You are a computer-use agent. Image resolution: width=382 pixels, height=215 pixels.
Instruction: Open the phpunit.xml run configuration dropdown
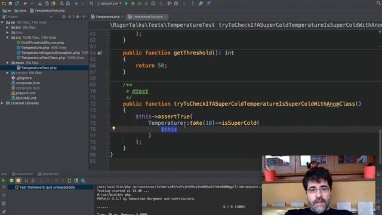tap(109, 4)
